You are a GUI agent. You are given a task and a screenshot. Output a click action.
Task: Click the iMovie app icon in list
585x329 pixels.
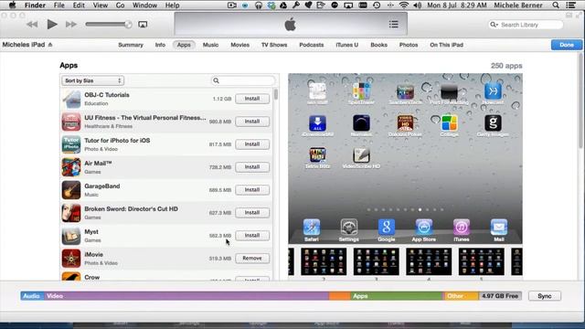pyautogui.click(x=71, y=258)
